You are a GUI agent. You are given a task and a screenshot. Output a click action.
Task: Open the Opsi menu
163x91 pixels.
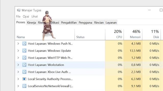click(26, 16)
